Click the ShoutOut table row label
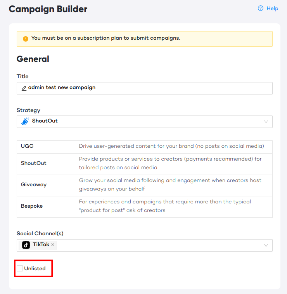 (x=34, y=163)
